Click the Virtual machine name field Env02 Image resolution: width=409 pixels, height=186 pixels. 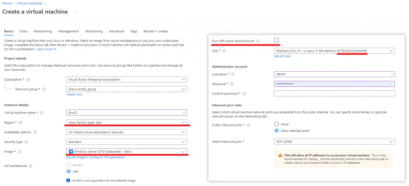tap(127, 113)
